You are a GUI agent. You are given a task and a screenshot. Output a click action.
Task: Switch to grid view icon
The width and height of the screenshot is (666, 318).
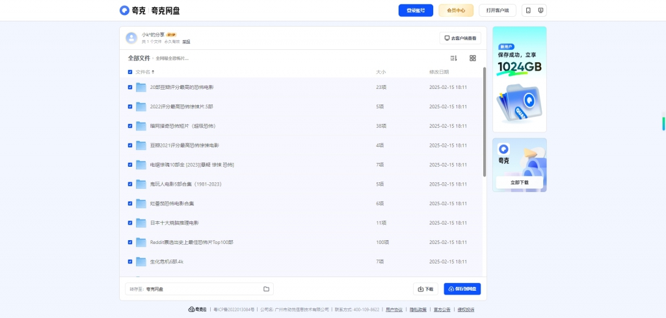[x=473, y=58]
